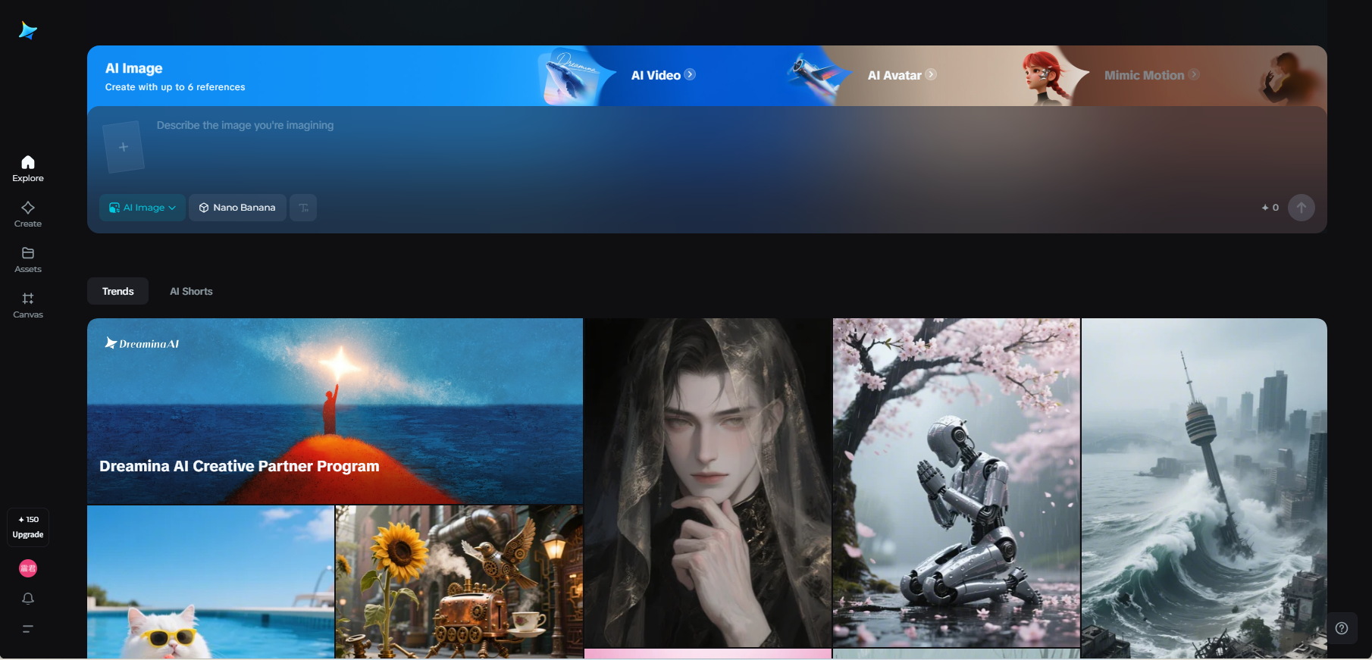Click the Mimic Motion arrow icon
This screenshot has height=660, width=1372.
(x=1194, y=74)
